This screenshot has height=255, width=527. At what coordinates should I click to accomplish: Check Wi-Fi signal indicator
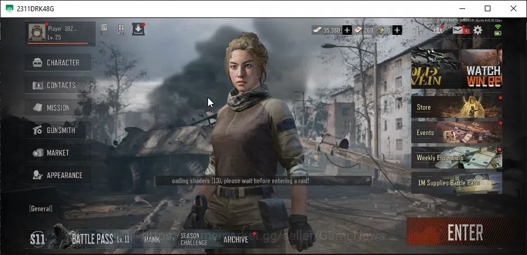(498, 27)
